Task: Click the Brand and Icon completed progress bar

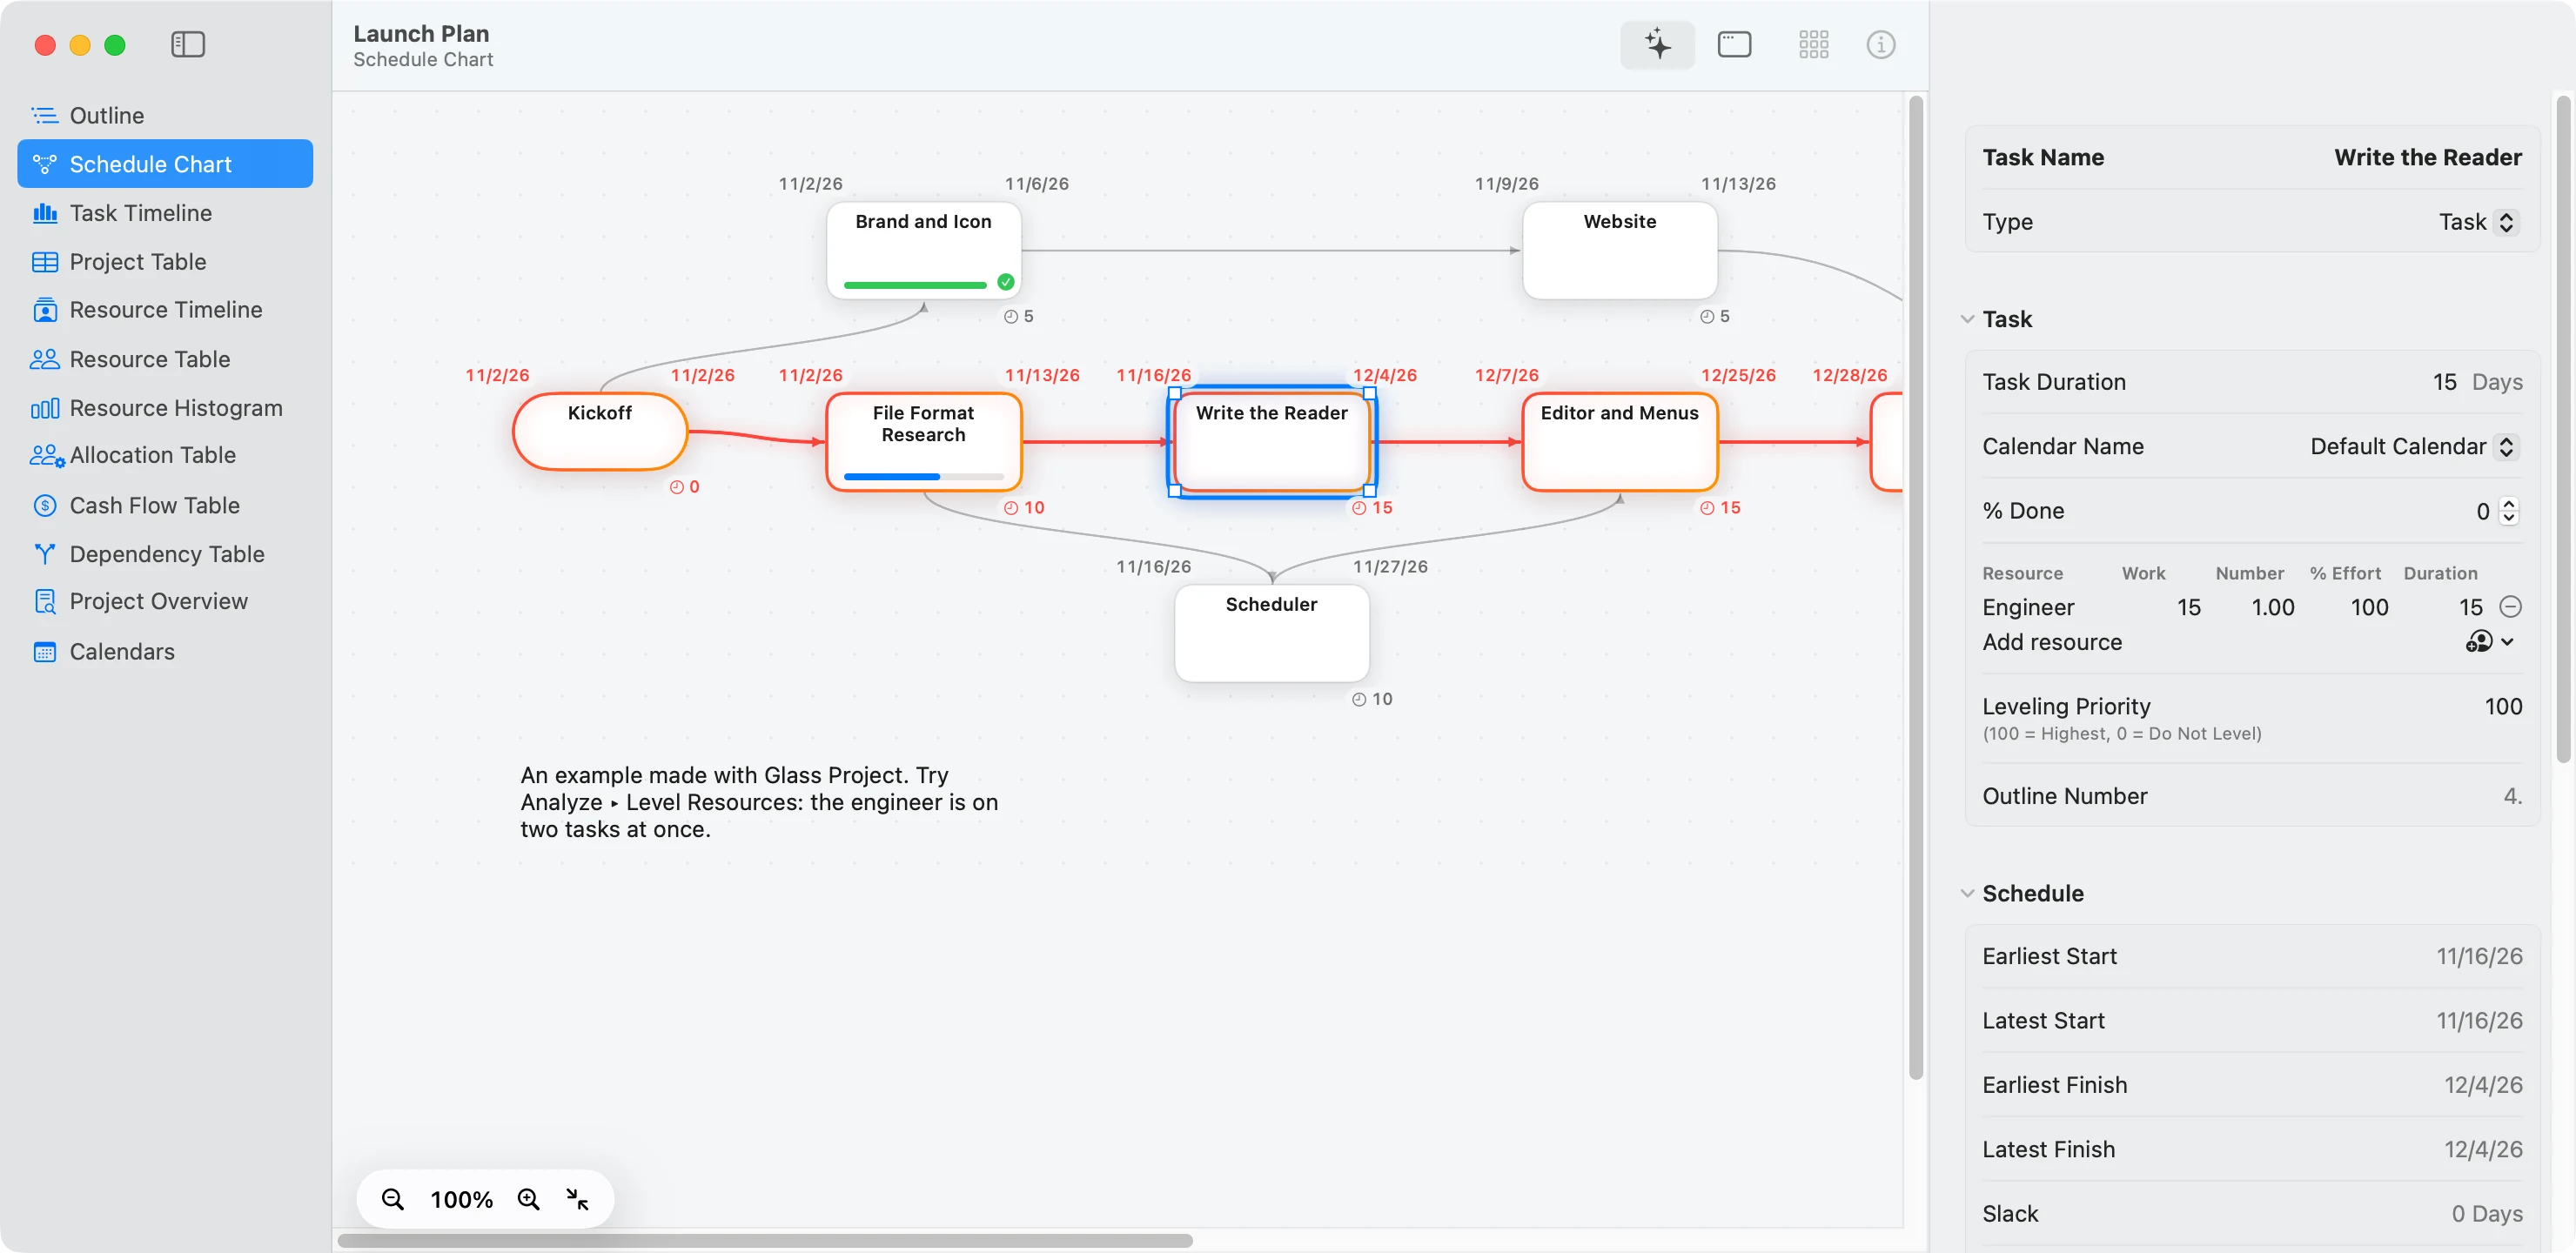Action: click(x=915, y=285)
